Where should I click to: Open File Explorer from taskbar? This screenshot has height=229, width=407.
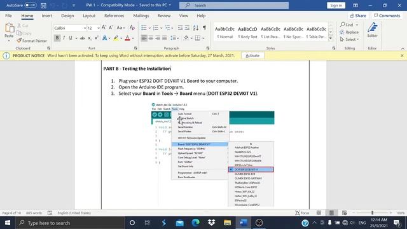[x=228, y=223]
